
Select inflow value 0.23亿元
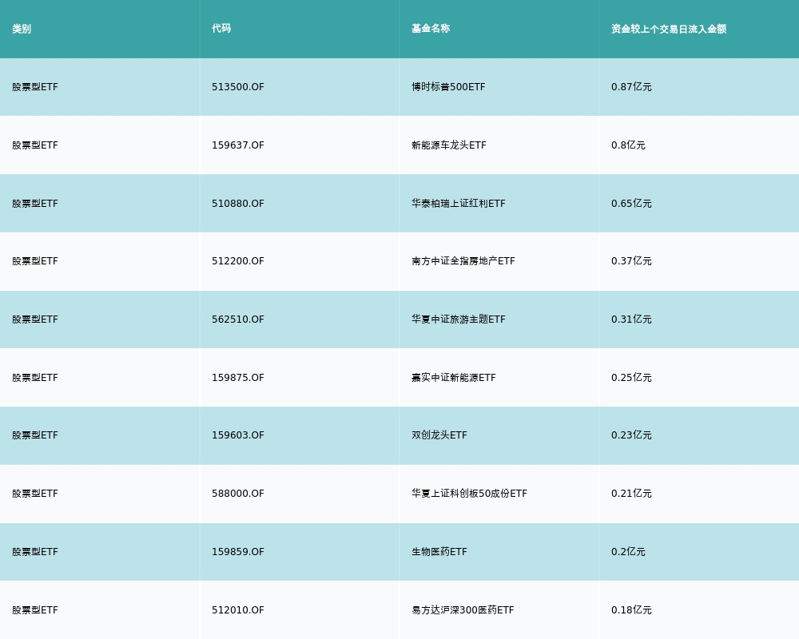point(631,435)
